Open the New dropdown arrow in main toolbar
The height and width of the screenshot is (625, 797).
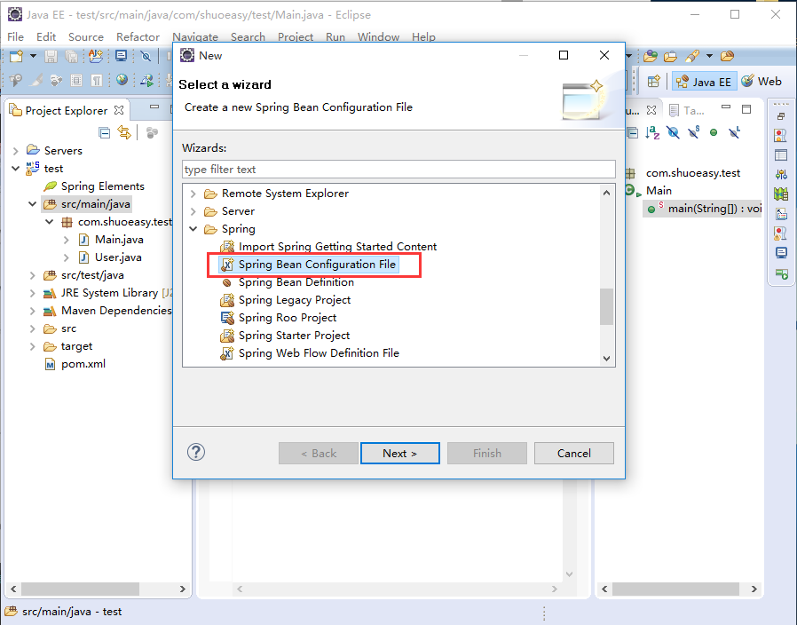click(x=33, y=56)
